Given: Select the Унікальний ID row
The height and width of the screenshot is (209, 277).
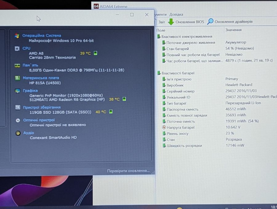Looking at the screenshot, I should (219, 97).
